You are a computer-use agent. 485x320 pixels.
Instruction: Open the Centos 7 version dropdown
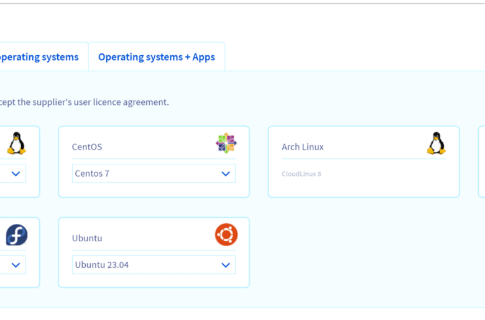[x=154, y=174]
